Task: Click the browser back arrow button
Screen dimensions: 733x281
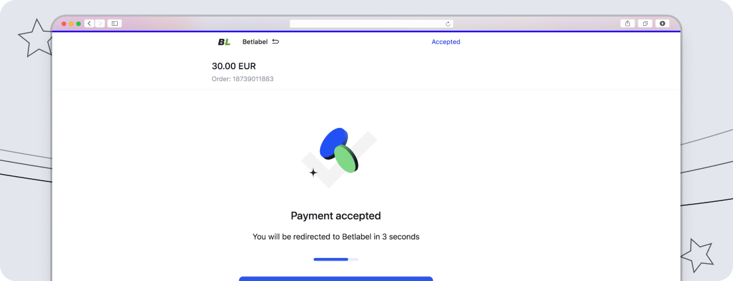Action: 89,24
